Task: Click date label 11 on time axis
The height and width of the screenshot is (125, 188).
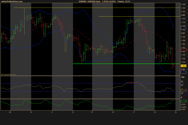Action: tap(52, 112)
